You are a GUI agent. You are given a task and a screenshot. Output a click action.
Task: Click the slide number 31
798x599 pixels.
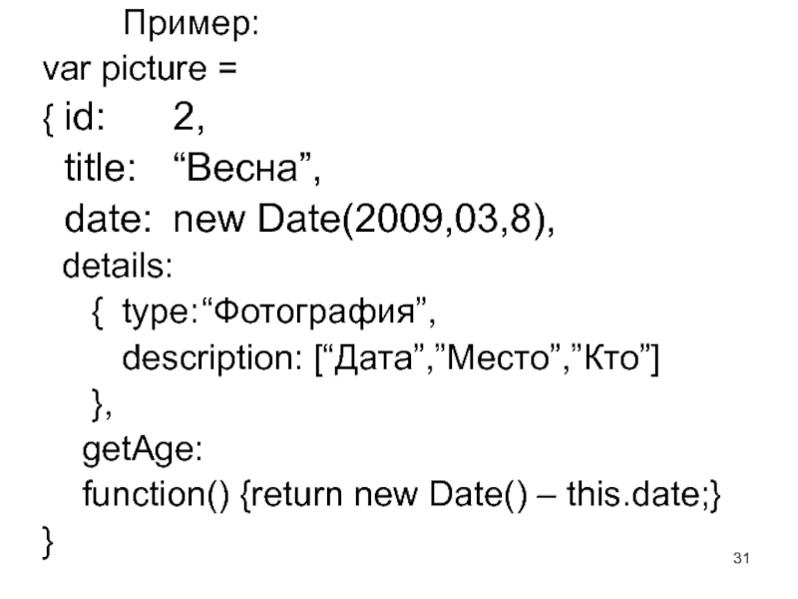740,555
